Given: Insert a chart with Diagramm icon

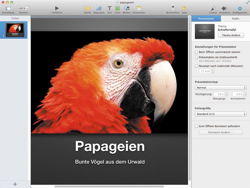Looking at the screenshot, I should tap(99, 8).
